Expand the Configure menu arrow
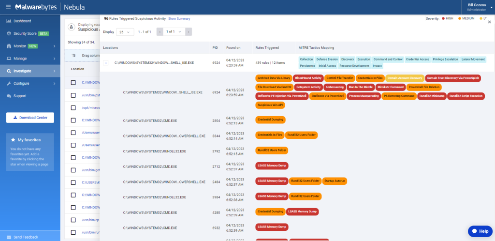The image size is (495, 241). pos(54,83)
